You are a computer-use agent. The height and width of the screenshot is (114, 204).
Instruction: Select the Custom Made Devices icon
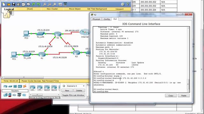[x=19, y=95]
